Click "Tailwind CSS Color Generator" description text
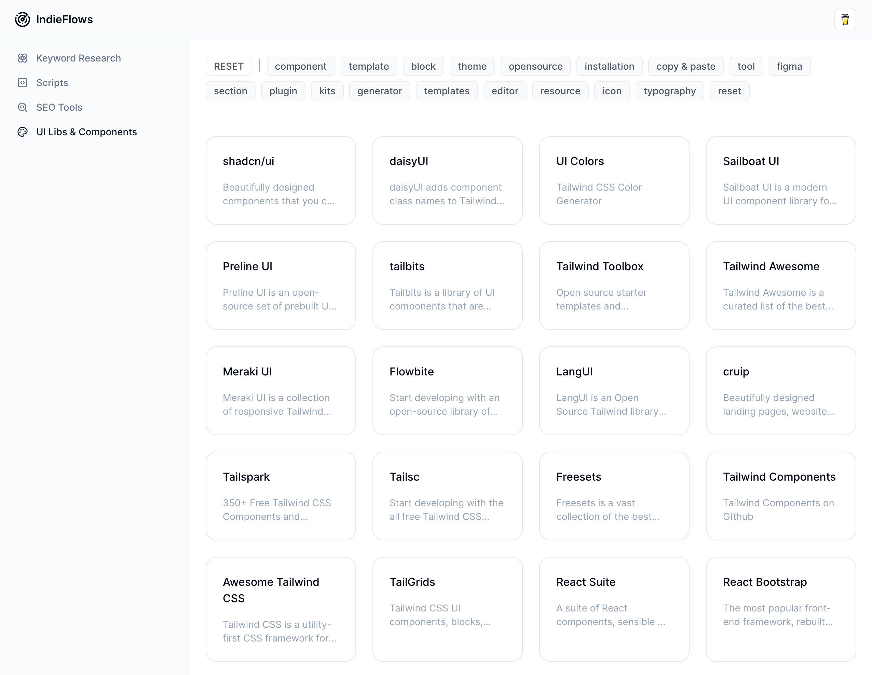Viewport: 872px width, 675px height. click(599, 194)
